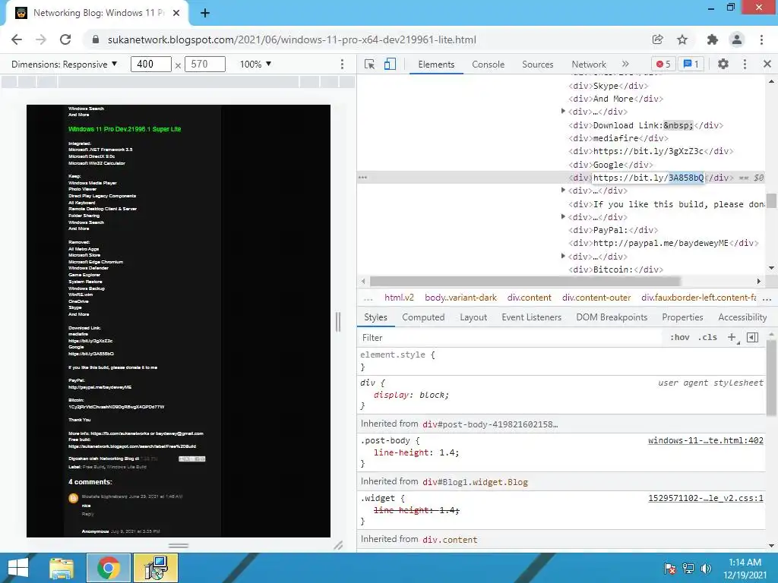
Task: Click the browser back arrow
Action: (17, 39)
